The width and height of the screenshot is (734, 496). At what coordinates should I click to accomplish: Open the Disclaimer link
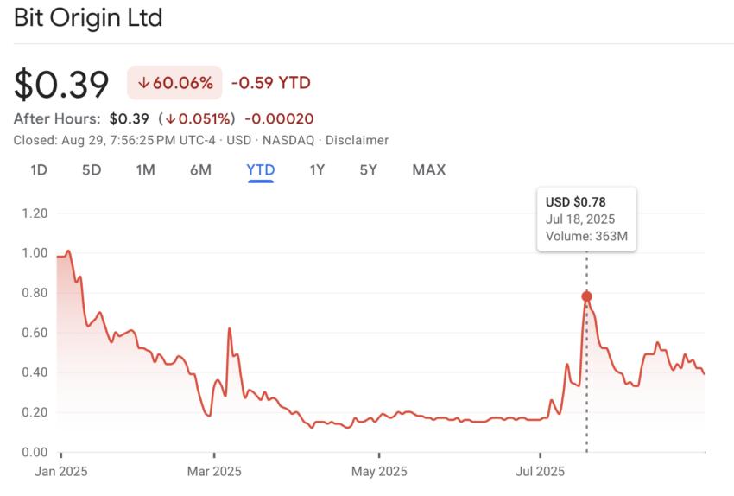coord(358,141)
